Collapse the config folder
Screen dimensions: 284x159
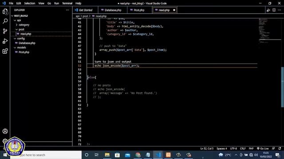click(42, 38)
